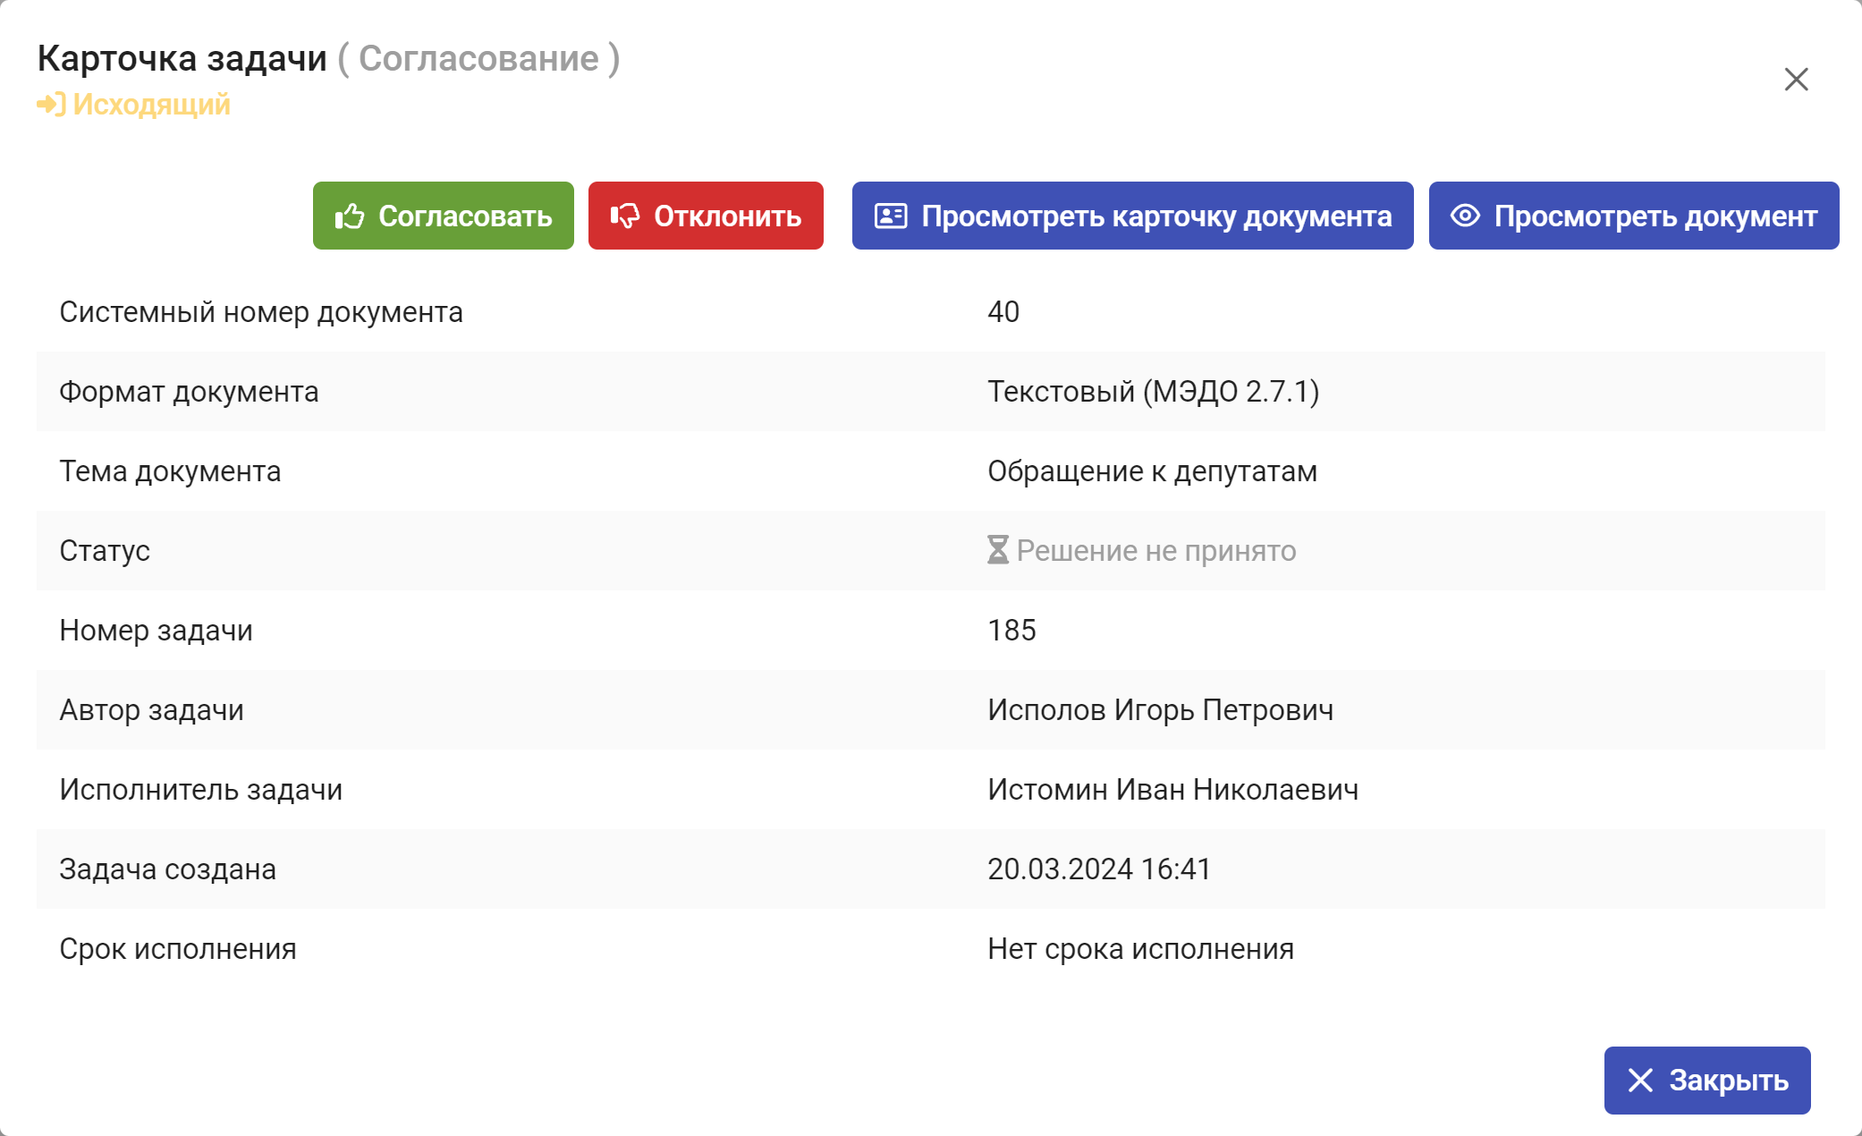Approve the task with Согласовать label
The image size is (1862, 1136).
[465, 216]
